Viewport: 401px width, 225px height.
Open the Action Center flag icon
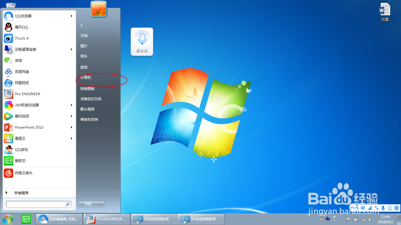pyautogui.click(x=348, y=219)
